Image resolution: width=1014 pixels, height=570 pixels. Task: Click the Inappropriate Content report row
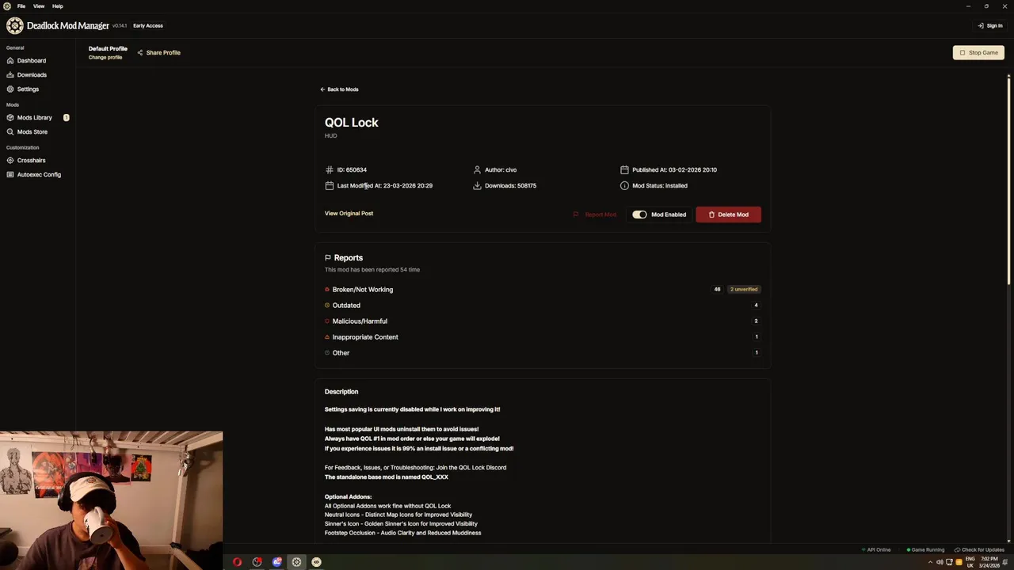(x=542, y=336)
